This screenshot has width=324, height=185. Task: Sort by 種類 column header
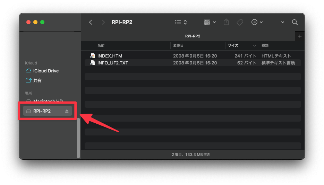(x=265, y=45)
